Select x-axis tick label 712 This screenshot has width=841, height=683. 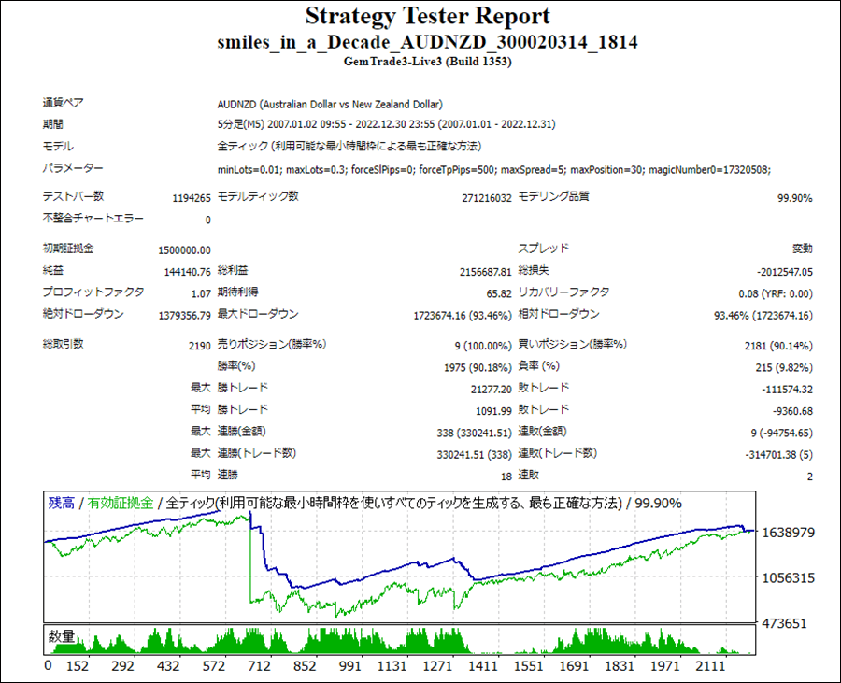(259, 666)
